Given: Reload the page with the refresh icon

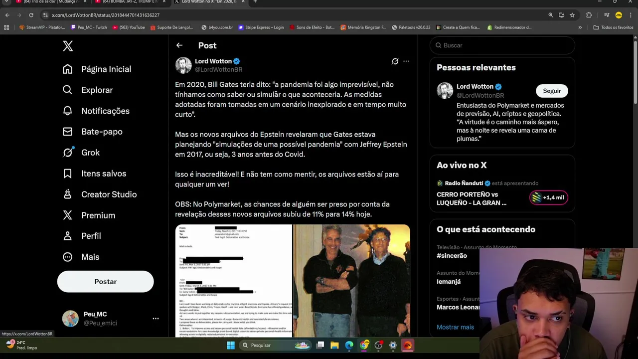Looking at the screenshot, I should point(31,15).
